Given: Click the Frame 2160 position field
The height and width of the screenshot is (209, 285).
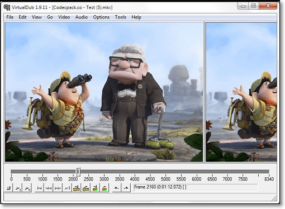Looking at the screenshot, I should [196, 187].
